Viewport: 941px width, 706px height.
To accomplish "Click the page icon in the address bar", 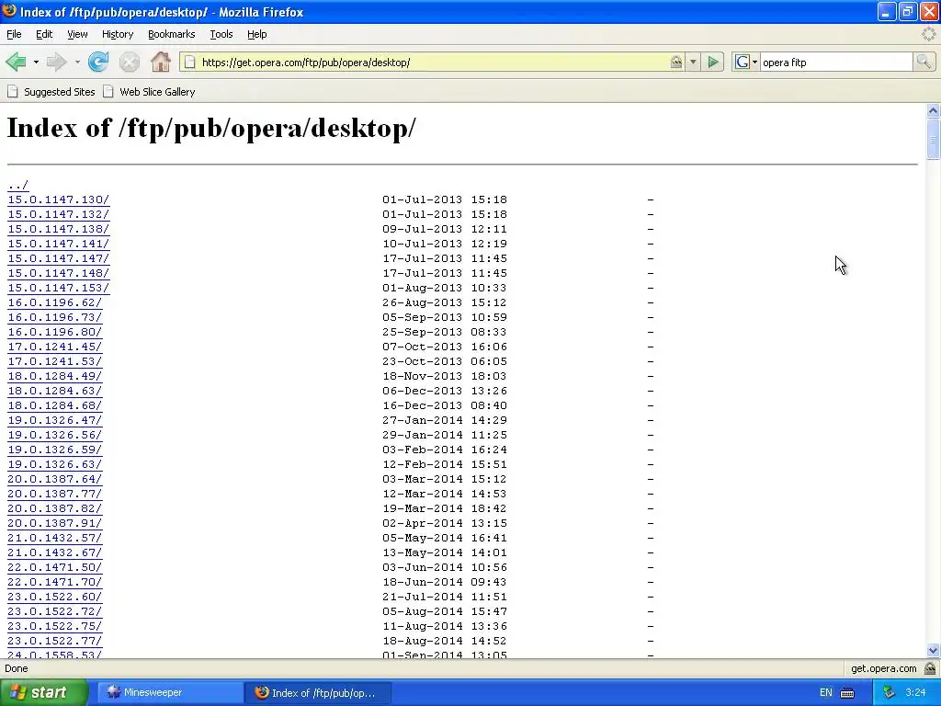I will click(x=189, y=62).
